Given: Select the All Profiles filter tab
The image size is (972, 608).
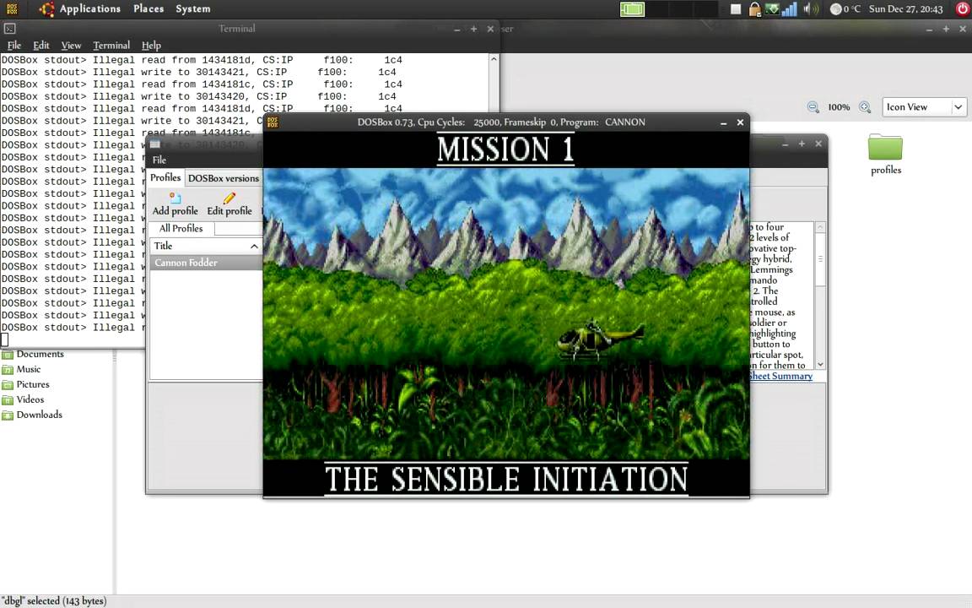Looking at the screenshot, I should tap(181, 228).
